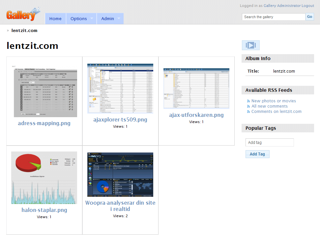Viewport: 320px width, 238px height.
Task: Expand the Options menu arrow
Action: 92,18
